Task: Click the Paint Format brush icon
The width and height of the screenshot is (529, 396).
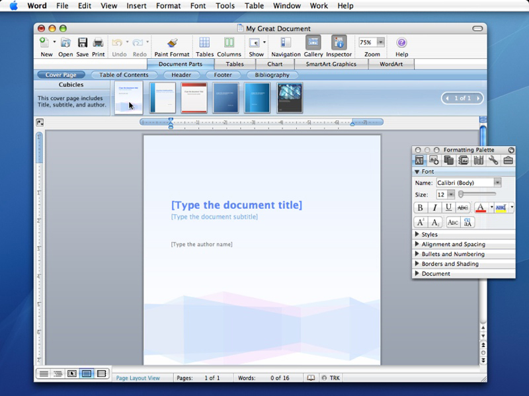Action: (x=173, y=44)
